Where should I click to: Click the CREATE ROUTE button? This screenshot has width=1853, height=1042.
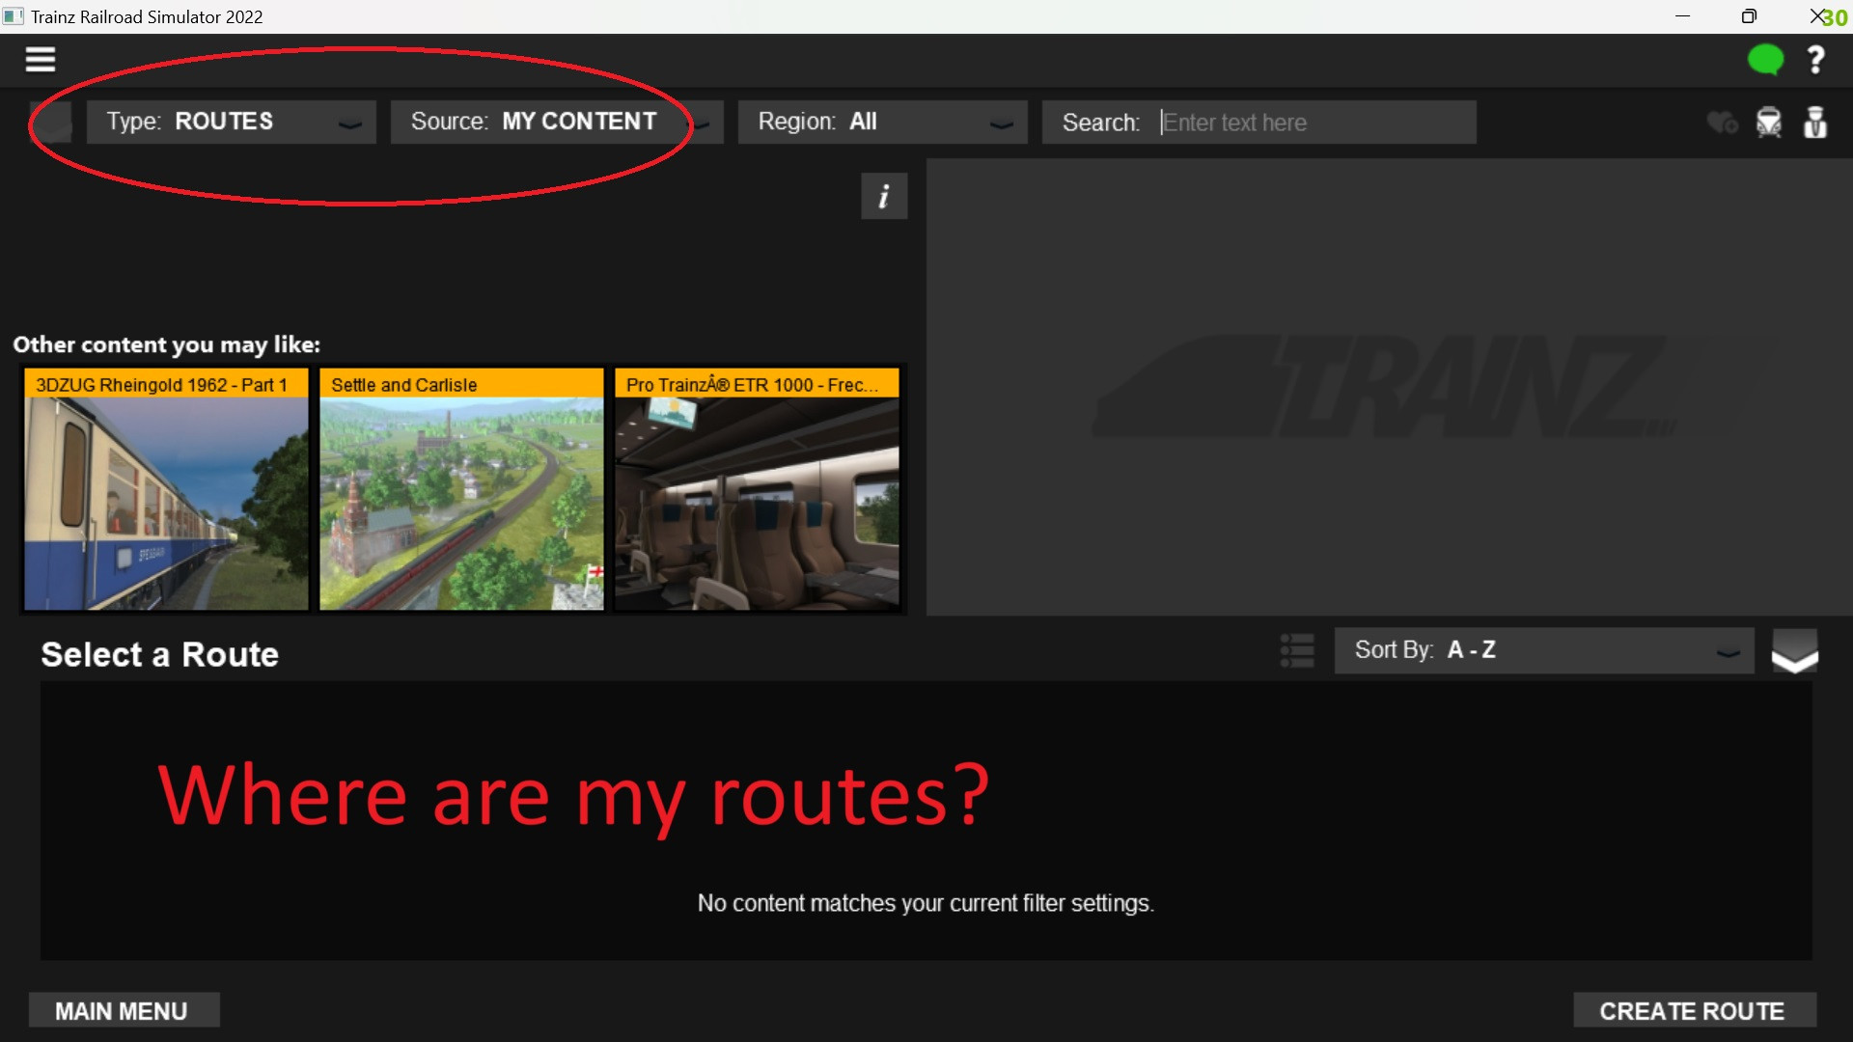pos(1695,1010)
